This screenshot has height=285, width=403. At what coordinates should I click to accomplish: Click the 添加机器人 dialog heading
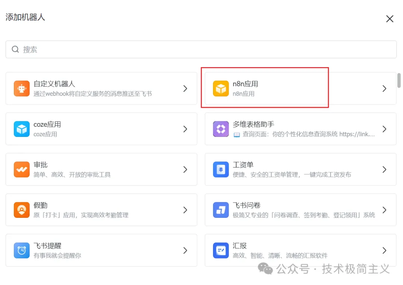pyautogui.click(x=25, y=17)
